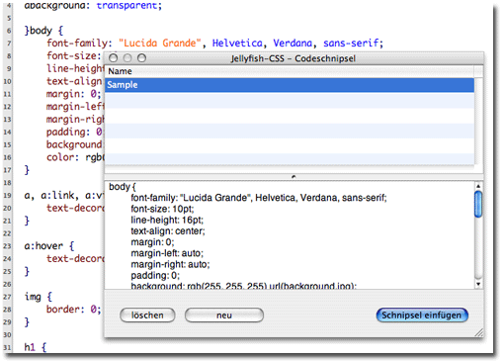504x361 pixels.
Task: Click 'font-size: 10pt;' in snippet preview
Action: coord(162,209)
